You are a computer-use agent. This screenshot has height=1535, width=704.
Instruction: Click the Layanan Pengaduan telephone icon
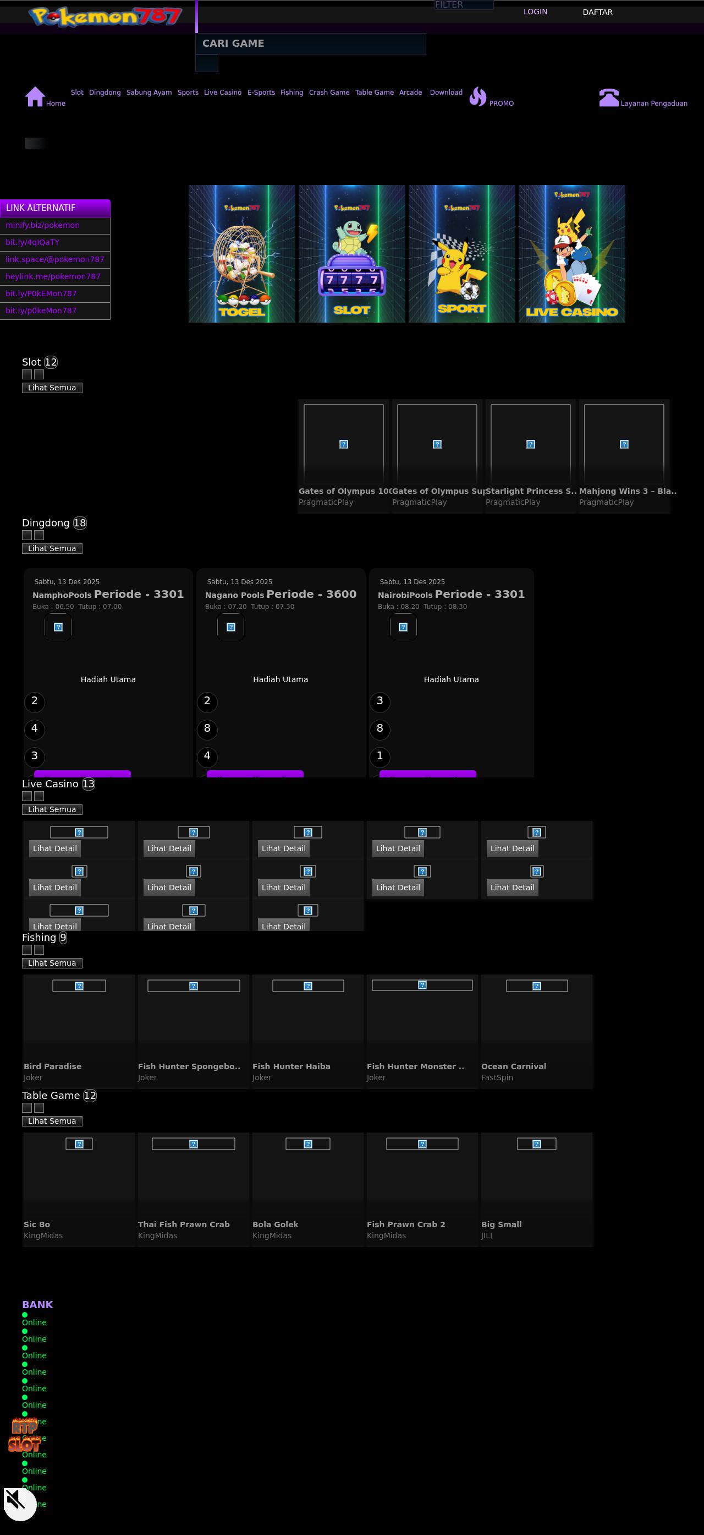pos(608,97)
